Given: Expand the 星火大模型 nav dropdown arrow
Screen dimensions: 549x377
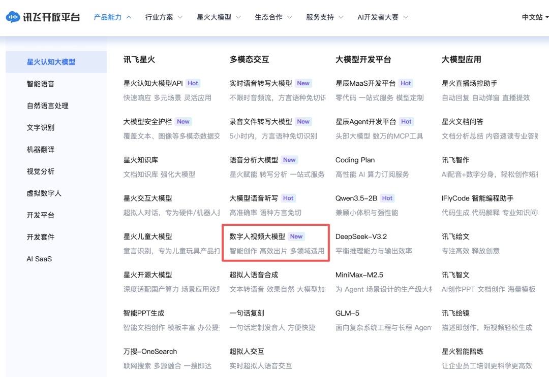Looking at the screenshot, I should 238,17.
